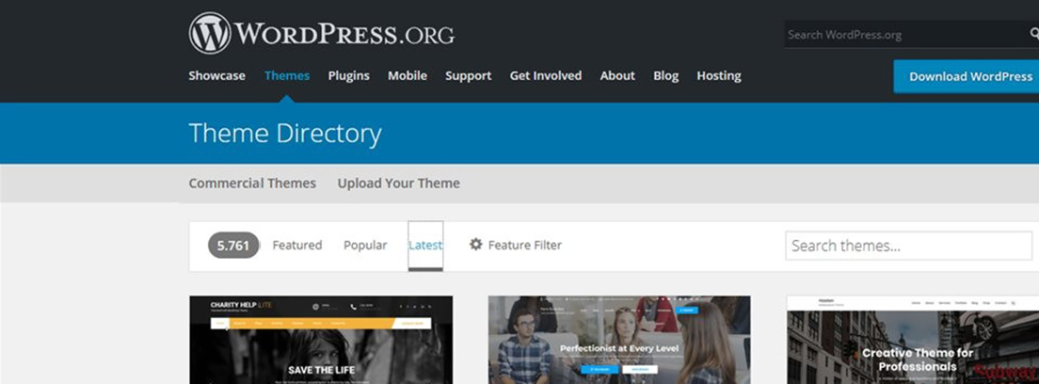
Task: Open the Charity Help Lite theme thumbnail
Action: 321,340
